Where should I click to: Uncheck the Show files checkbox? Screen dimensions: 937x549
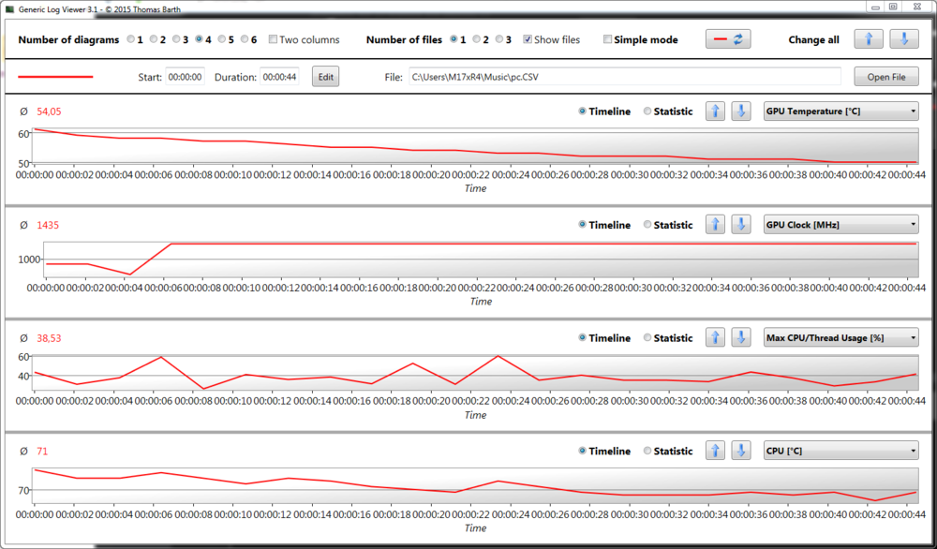point(528,40)
